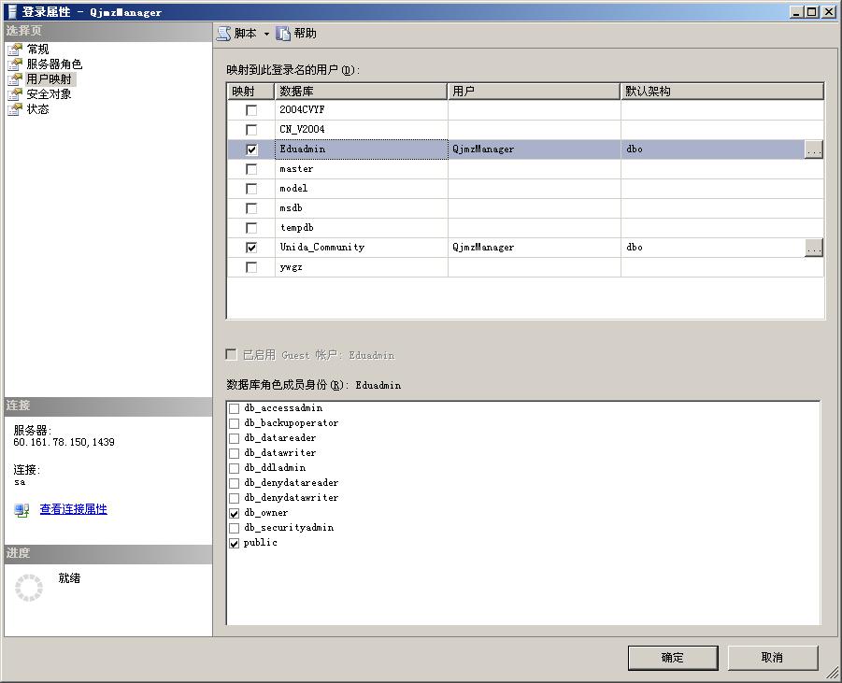This screenshot has height=683, width=842.
Task: Uncheck the db_owner role membership
Action: tap(235, 513)
